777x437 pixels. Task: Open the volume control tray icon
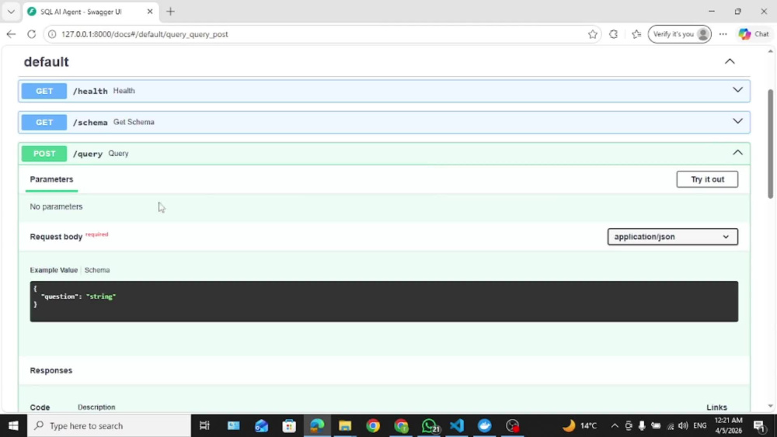tap(683, 425)
